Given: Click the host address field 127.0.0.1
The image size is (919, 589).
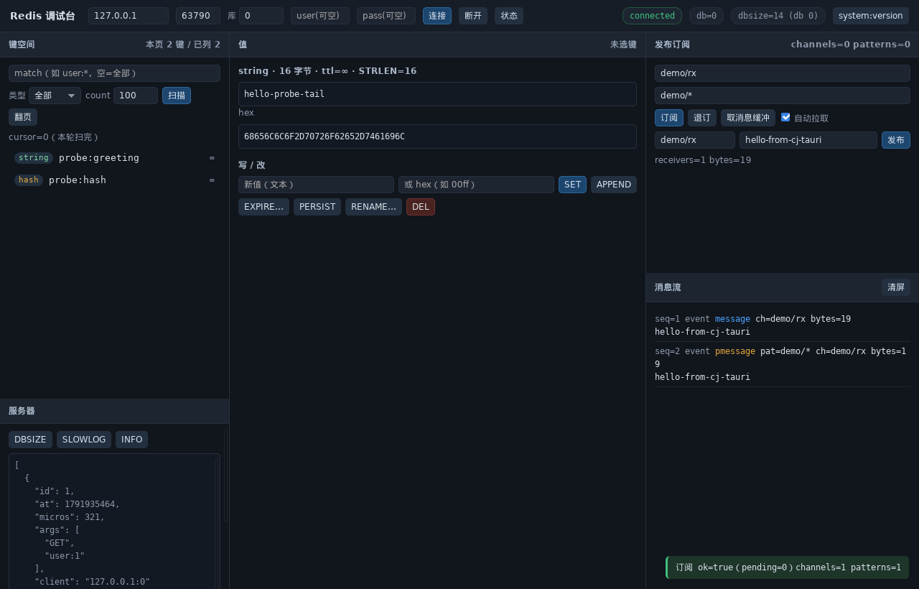Looking at the screenshot, I should 129,16.
